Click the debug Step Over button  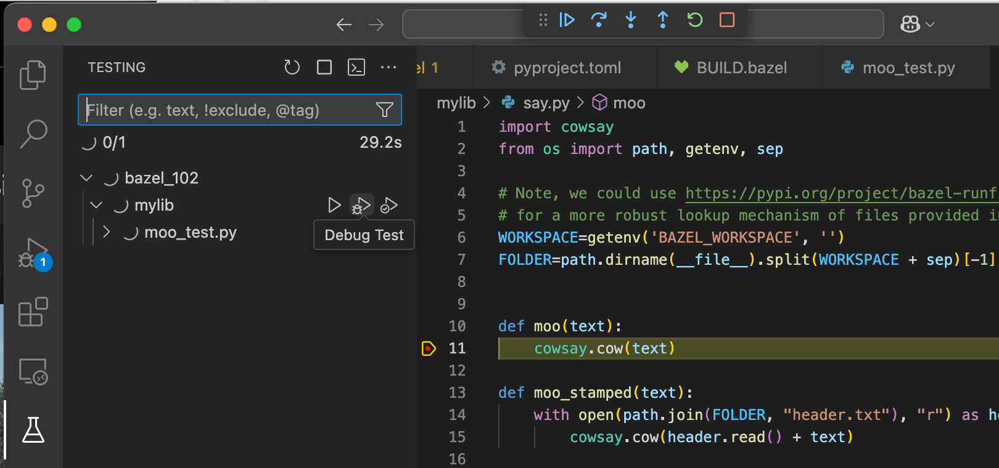[x=599, y=20]
